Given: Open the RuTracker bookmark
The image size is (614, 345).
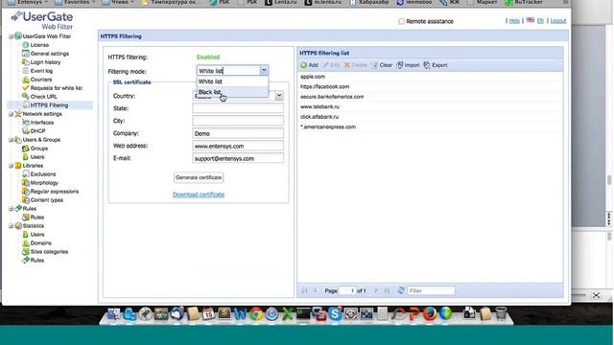Looking at the screenshot, I should (x=524, y=2).
